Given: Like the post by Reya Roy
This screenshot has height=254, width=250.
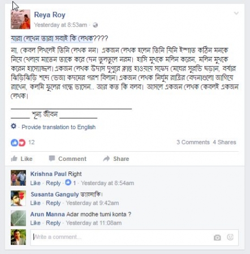Looking at the screenshot, I should [21, 159].
